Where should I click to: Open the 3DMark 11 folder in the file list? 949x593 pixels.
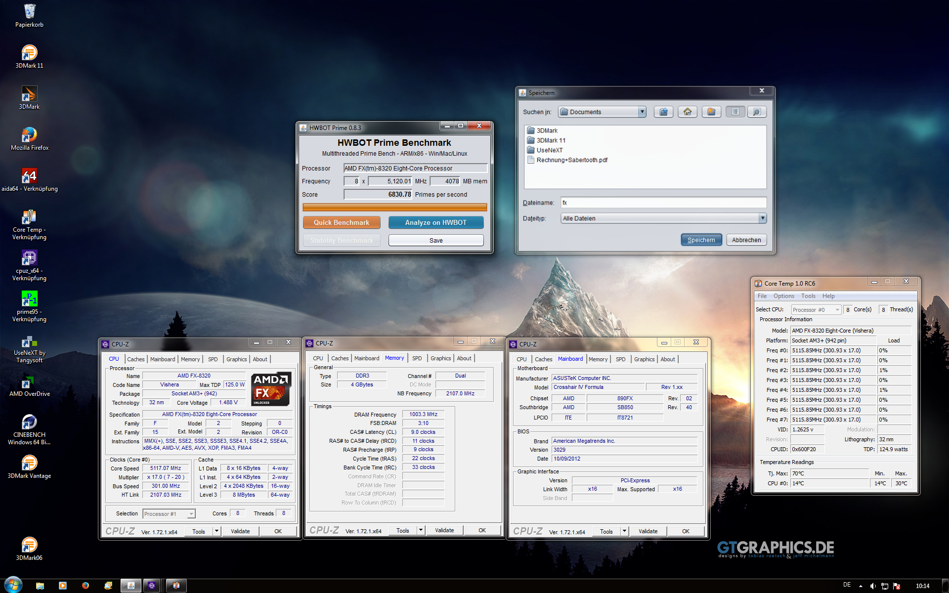pyautogui.click(x=546, y=140)
